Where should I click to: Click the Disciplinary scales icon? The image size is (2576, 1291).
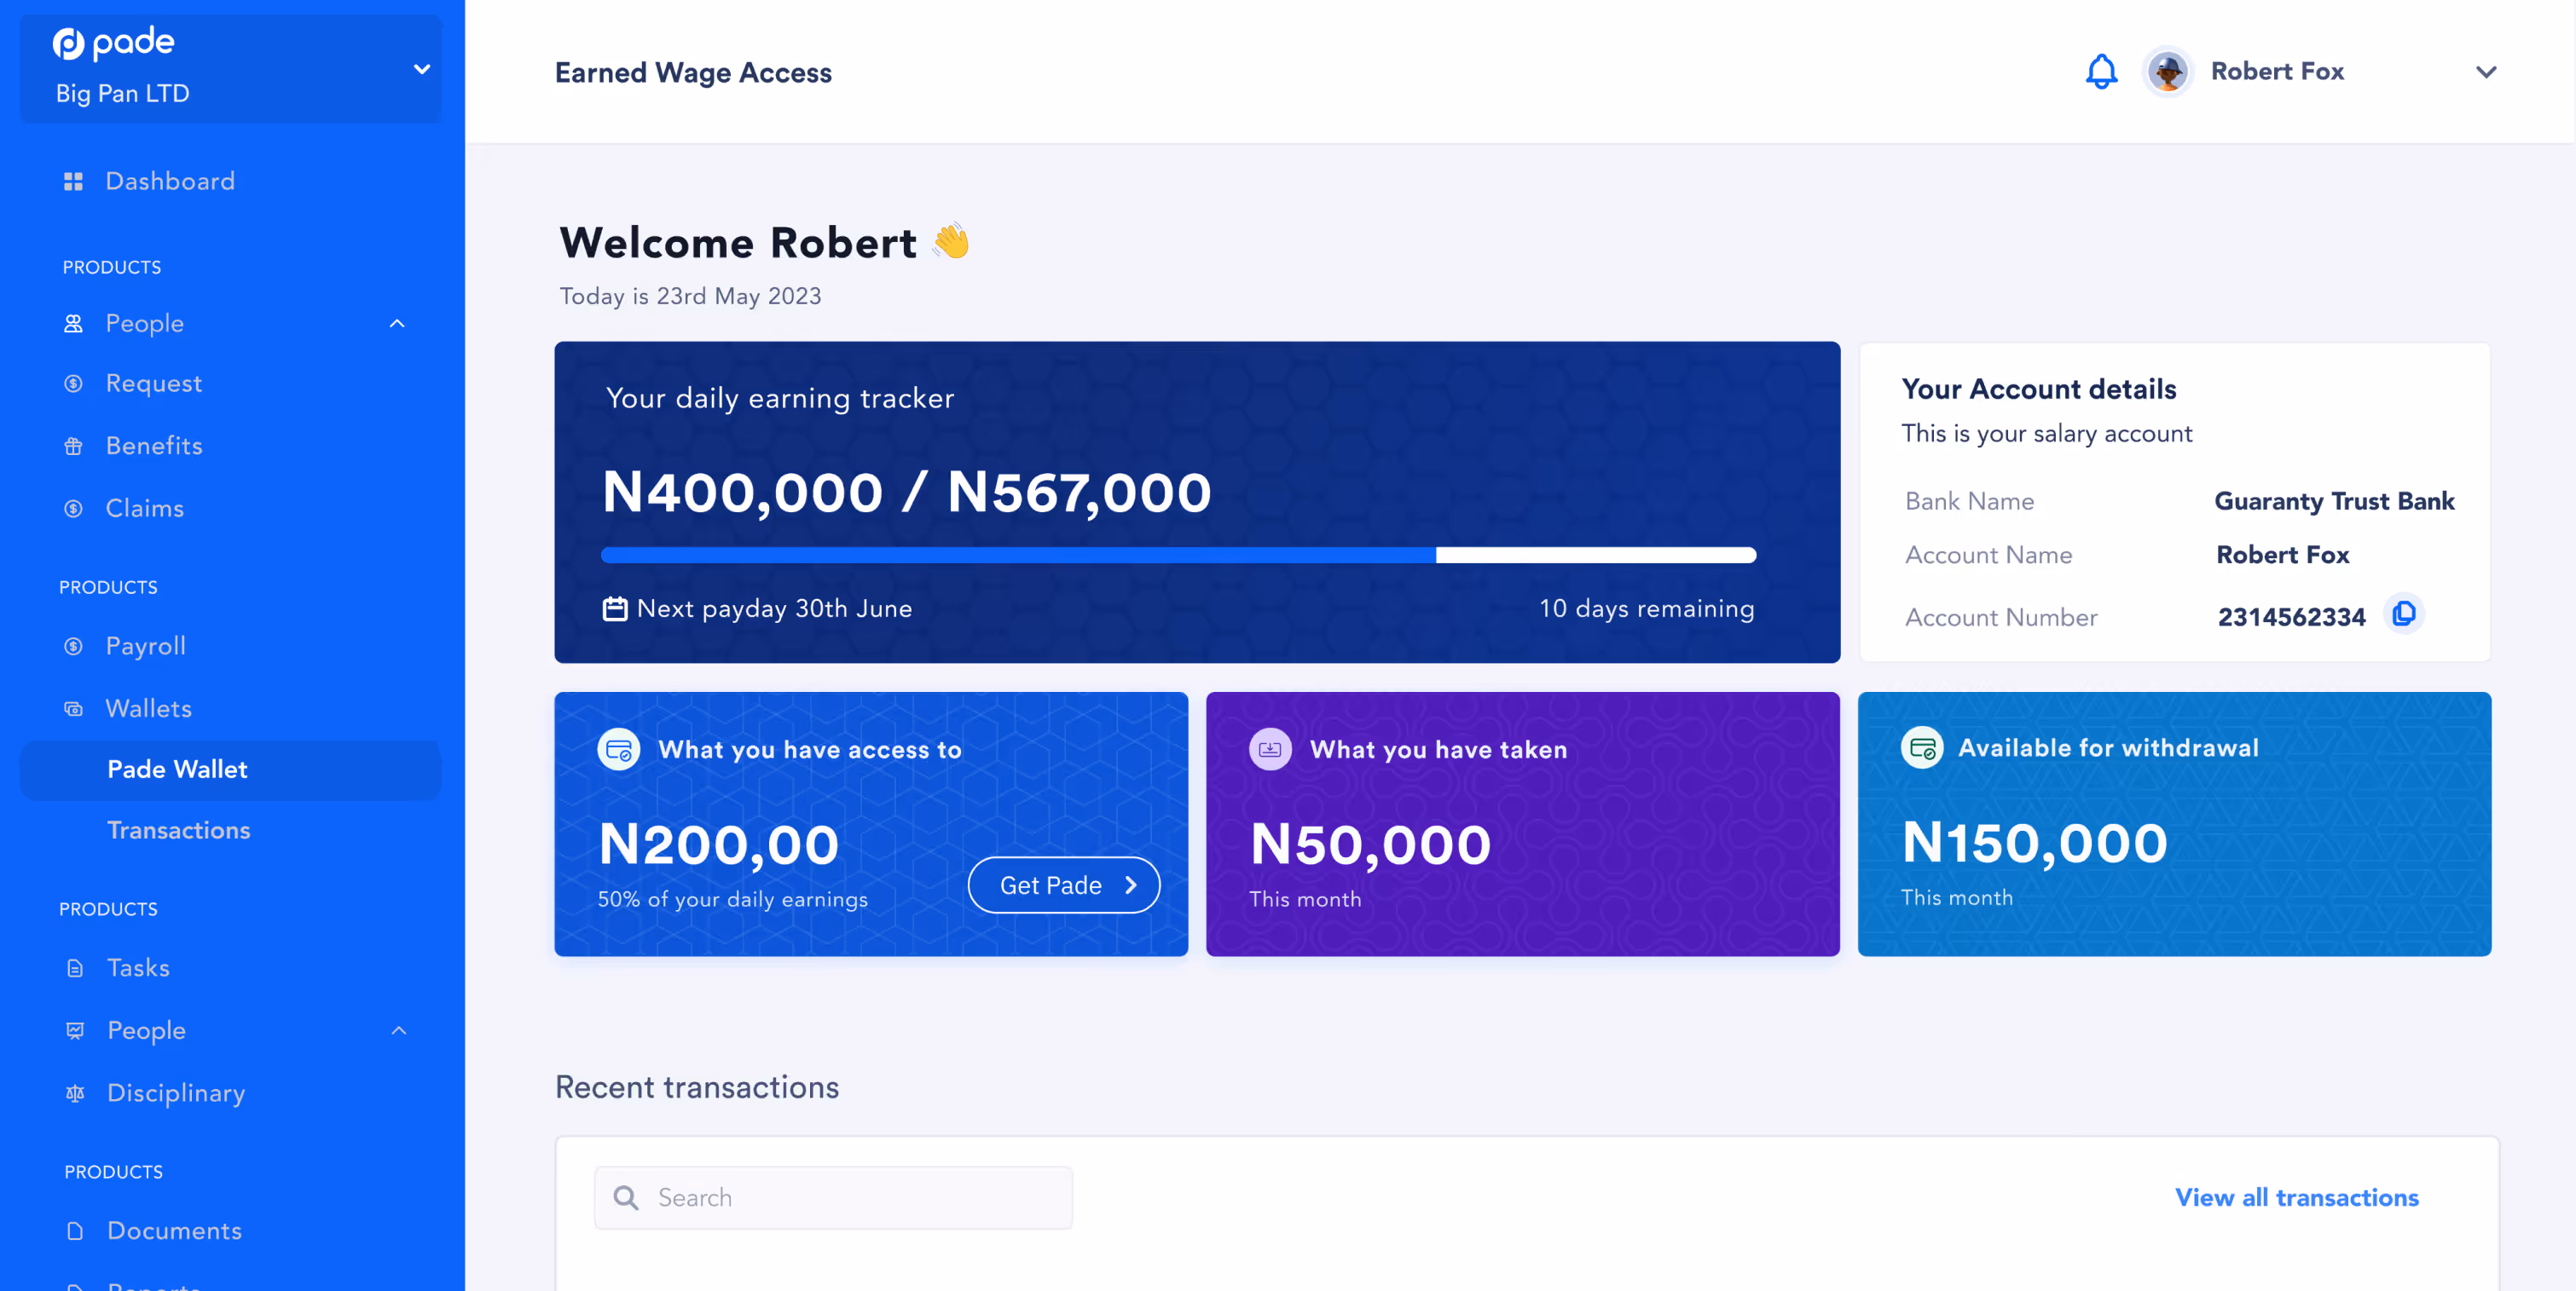pyautogui.click(x=75, y=1093)
